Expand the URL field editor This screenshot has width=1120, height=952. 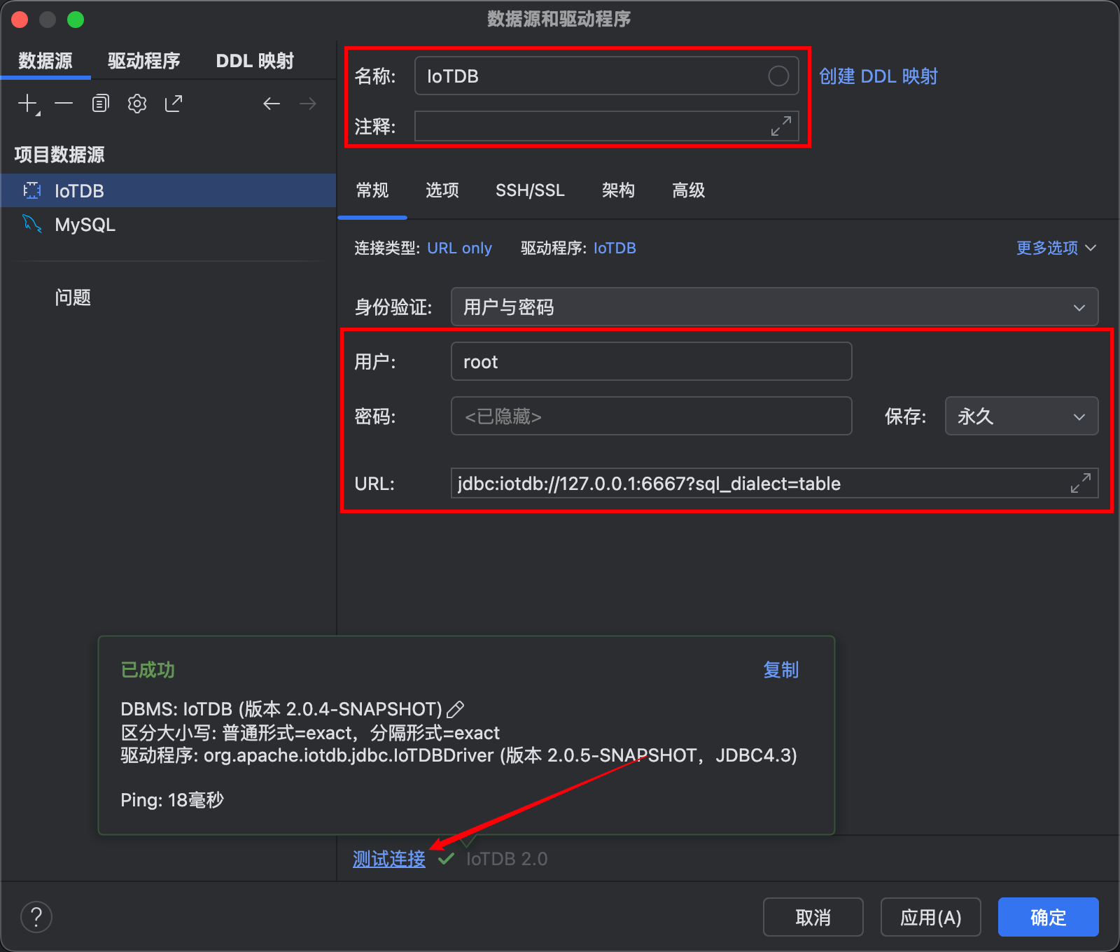(x=1081, y=483)
